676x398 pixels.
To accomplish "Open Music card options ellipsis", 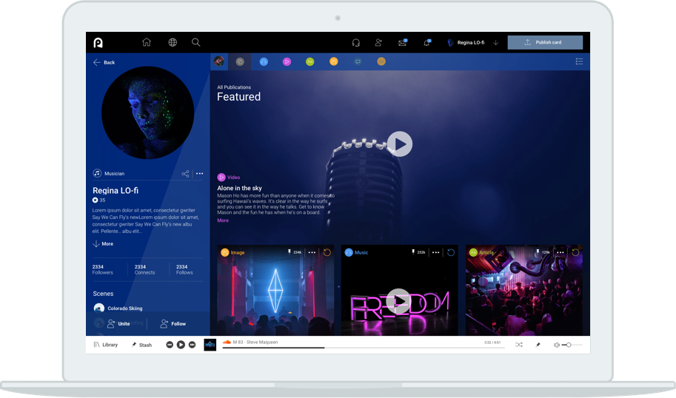I will tap(436, 252).
